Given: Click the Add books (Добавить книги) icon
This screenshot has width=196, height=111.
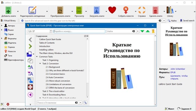Looking at the screenshot, I should [x=8, y=10].
